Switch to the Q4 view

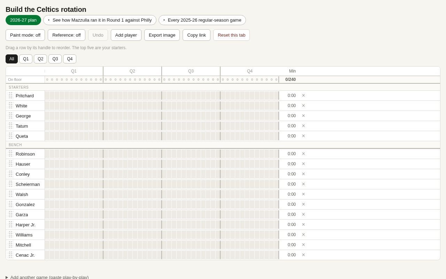(x=70, y=59)
